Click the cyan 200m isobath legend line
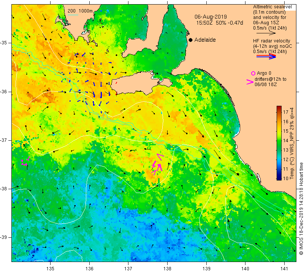 (x=73, y=15)
